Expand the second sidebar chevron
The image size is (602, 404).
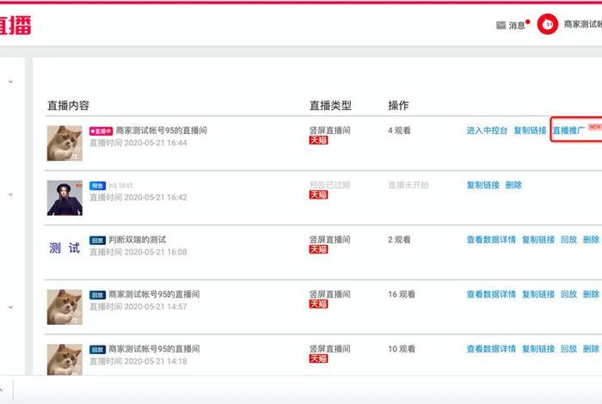tap(10, 194)
